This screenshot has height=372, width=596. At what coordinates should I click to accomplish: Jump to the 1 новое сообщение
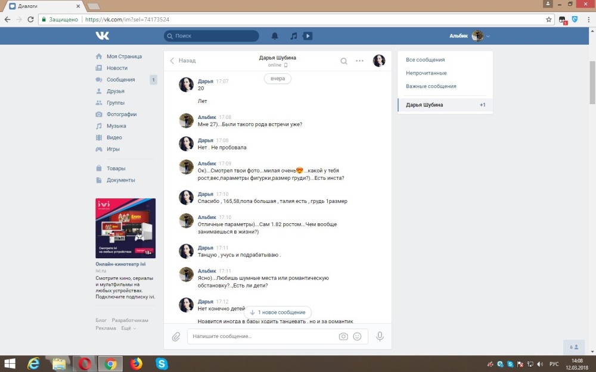(278, 312)
